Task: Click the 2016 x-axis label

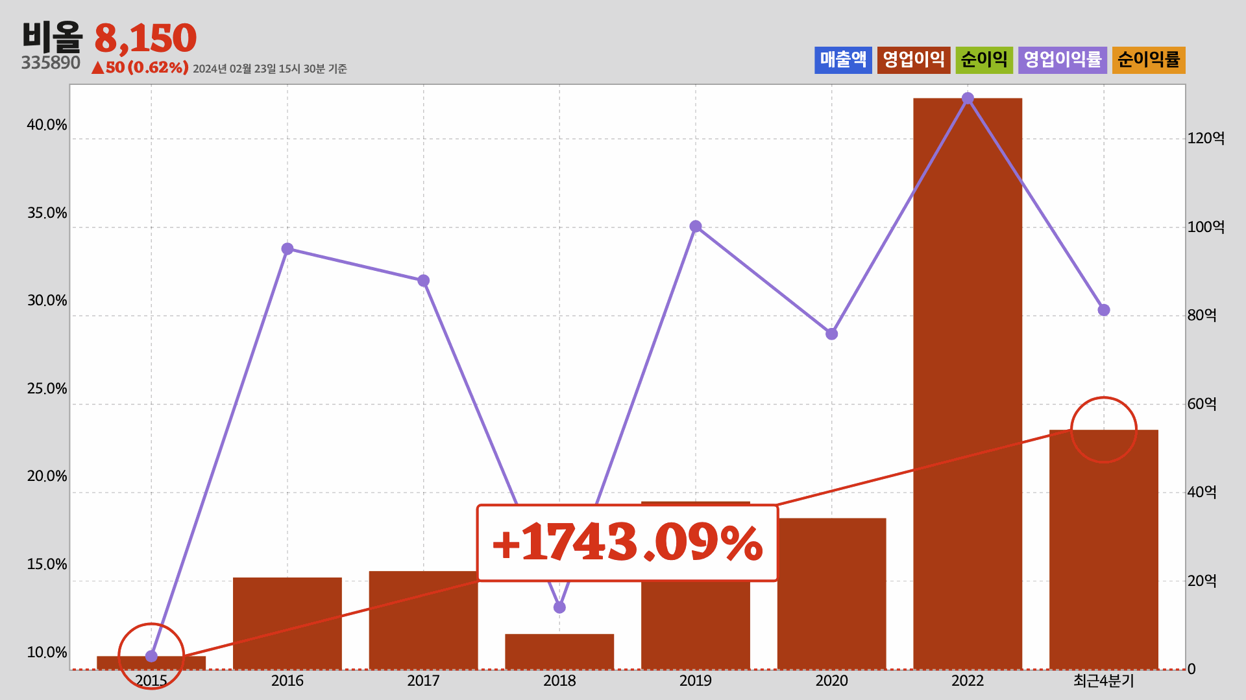Action: pyautogui.click(x=287, y=681)
